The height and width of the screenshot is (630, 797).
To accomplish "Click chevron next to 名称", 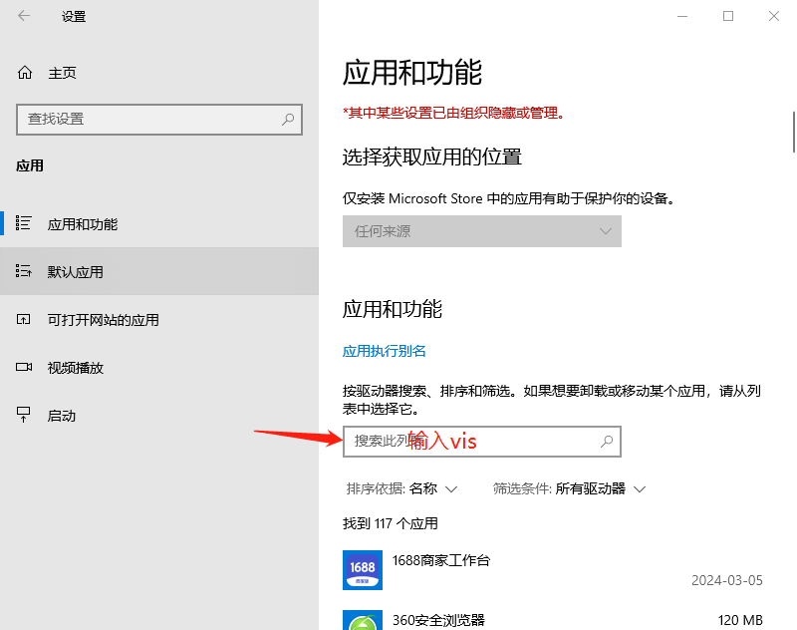I will [x=451, y=489].
